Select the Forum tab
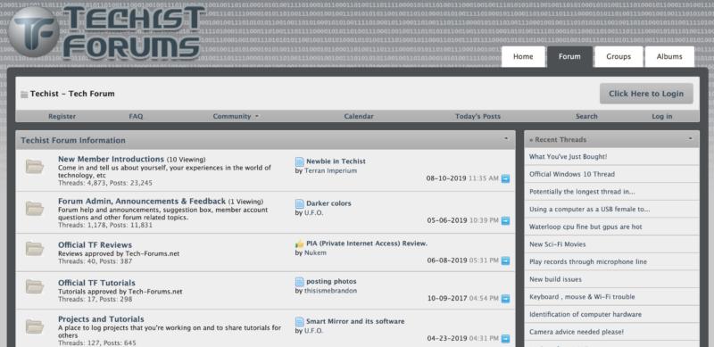The height and width of the screenshot is (347, 714). click(569, 56)
